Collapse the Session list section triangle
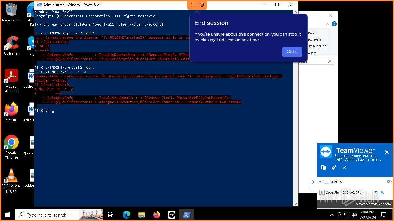The height and width of the screenshot is (221, 394). click(x=320, y=182)
